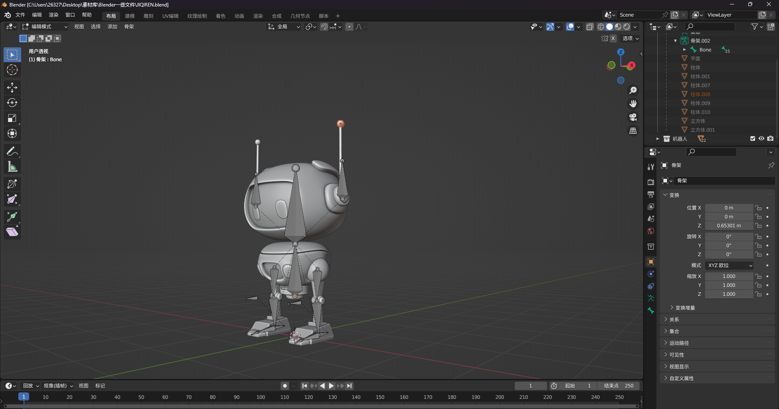Toggle 机器人 collection exclude checkbox
The image size is (779, 409).
tap(753, 139)
